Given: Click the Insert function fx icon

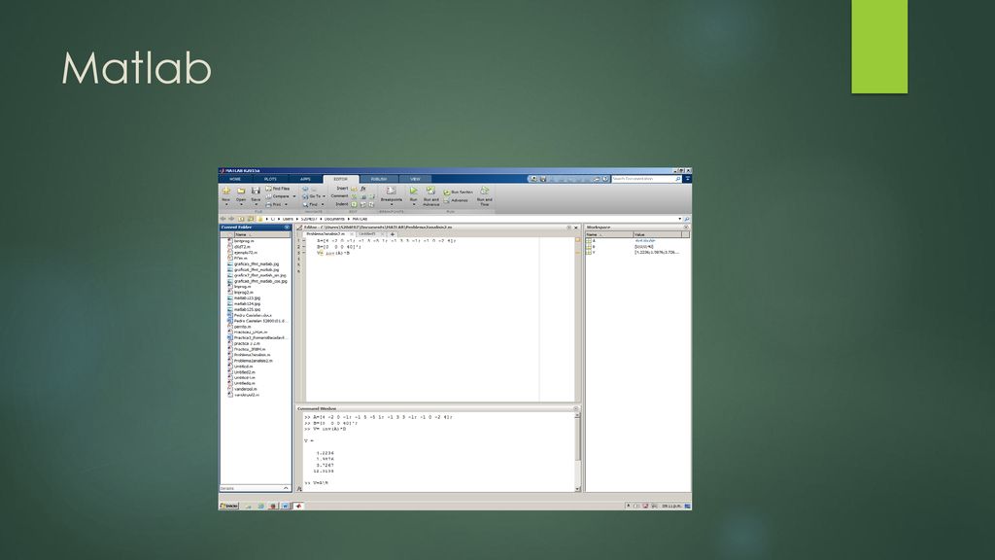Looking at the screenshot, I should coord(363,189).
